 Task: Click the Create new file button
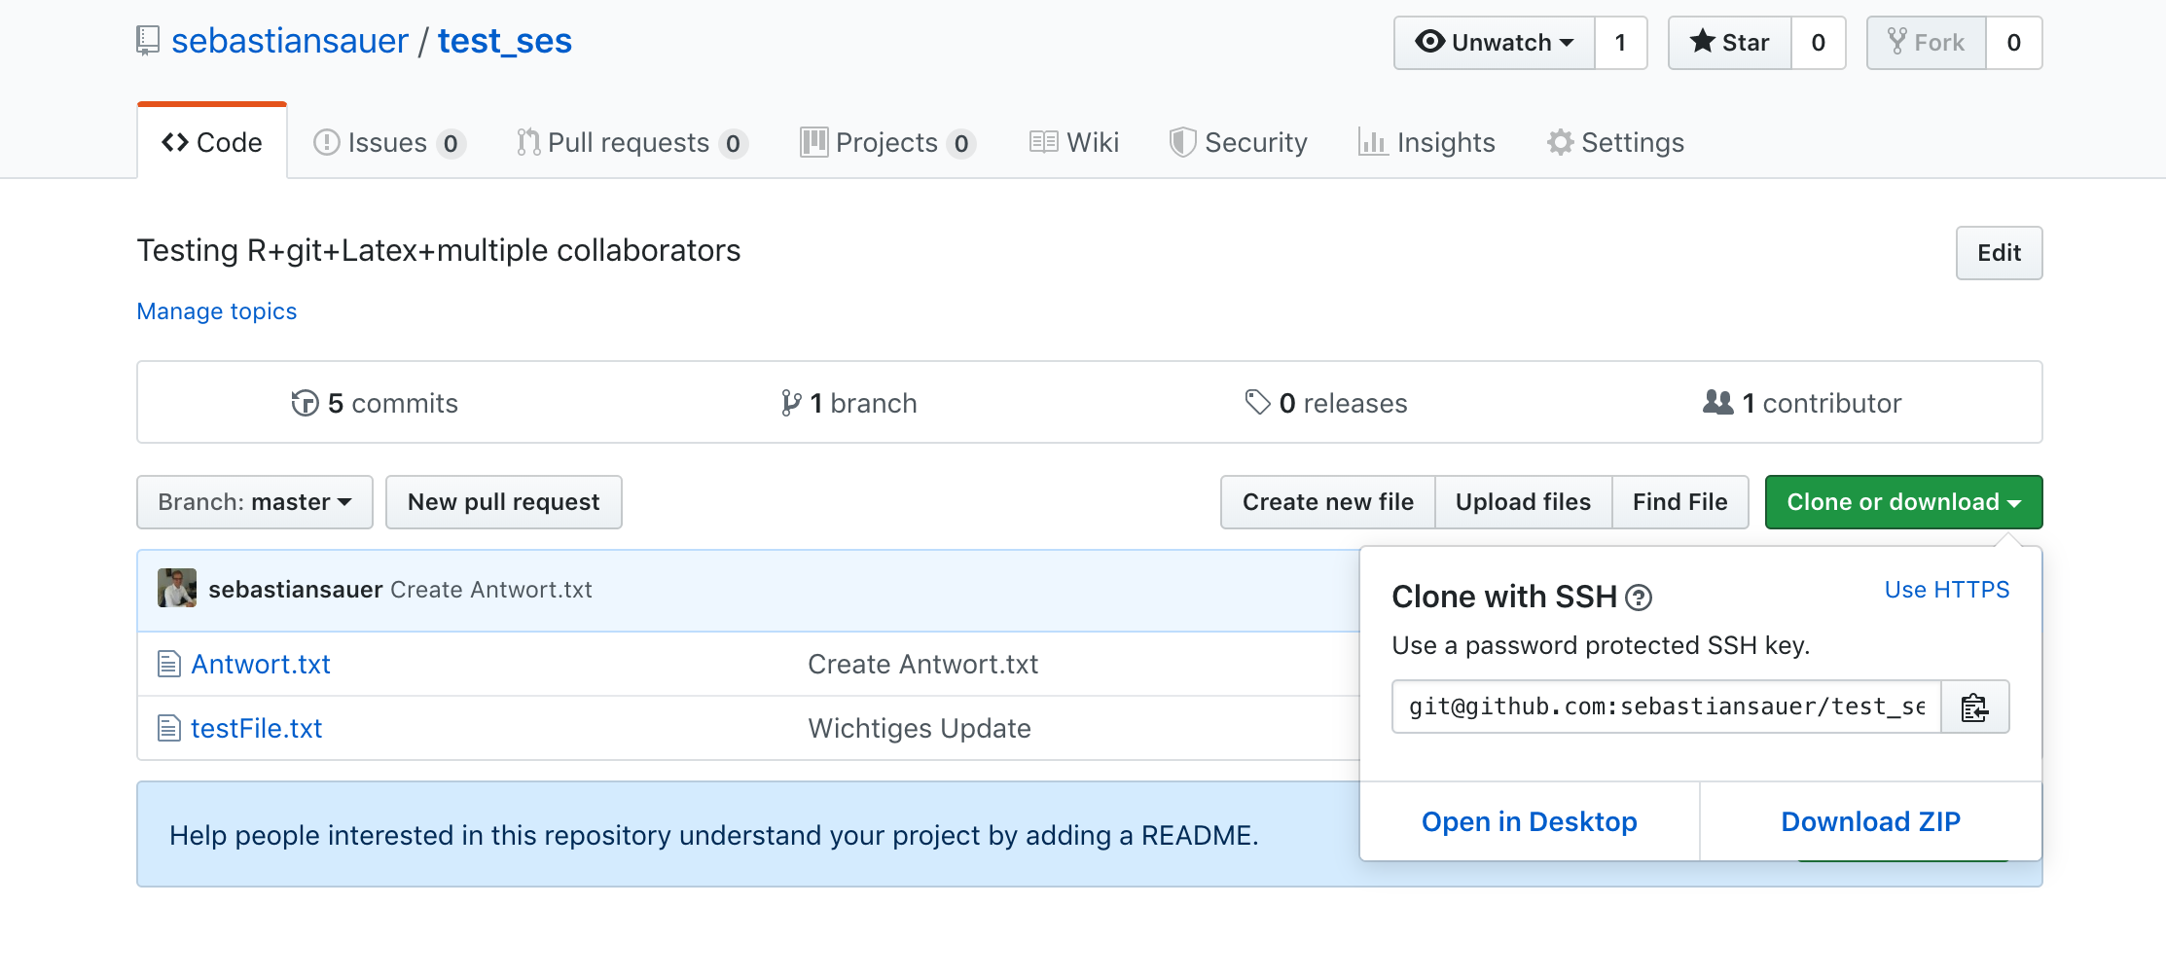pyautogui.click(x=1328, y=502)
